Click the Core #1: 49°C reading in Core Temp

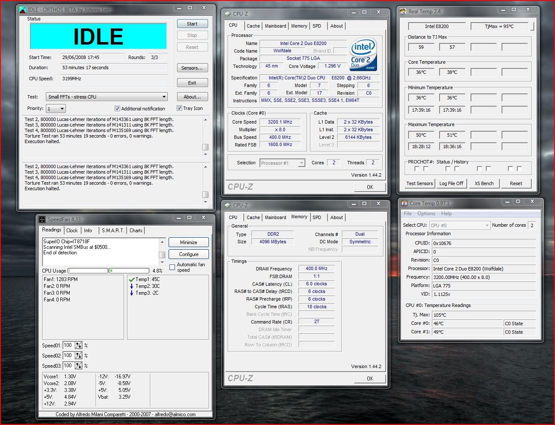467,332
